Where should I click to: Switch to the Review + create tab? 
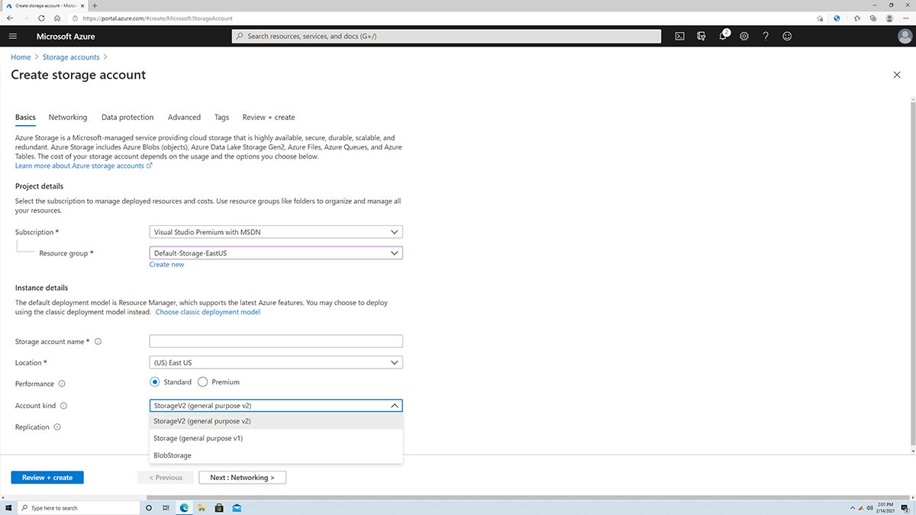tap(268, 117)
